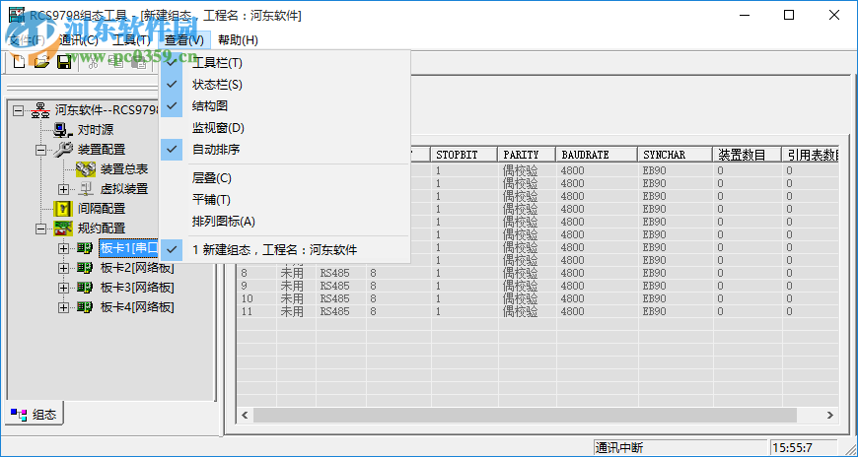The image size is (858, 457).
Task: Click the board icon beside 板卡1
Action: pos(85,248)
